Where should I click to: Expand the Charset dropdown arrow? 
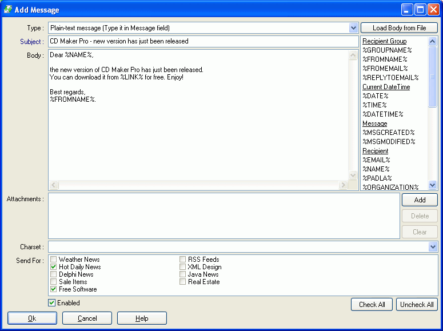point(433,247)
